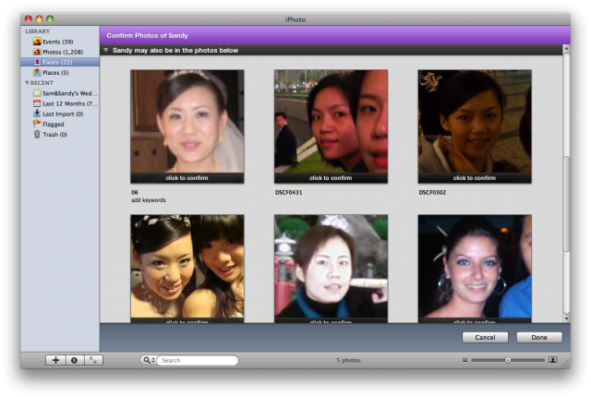Click the 'Last Import (0)' label

[x=63, y=114]
